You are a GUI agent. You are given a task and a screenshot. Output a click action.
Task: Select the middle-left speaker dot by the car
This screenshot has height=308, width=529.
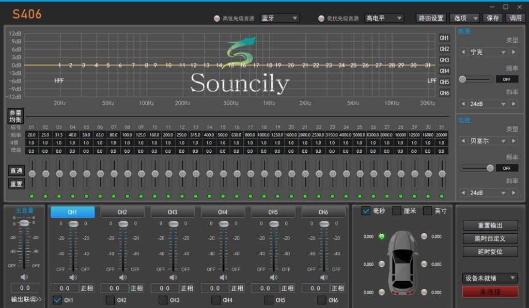point(382,264)
